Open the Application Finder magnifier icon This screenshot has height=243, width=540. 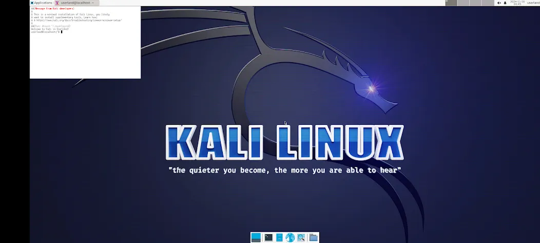(301, 237)
